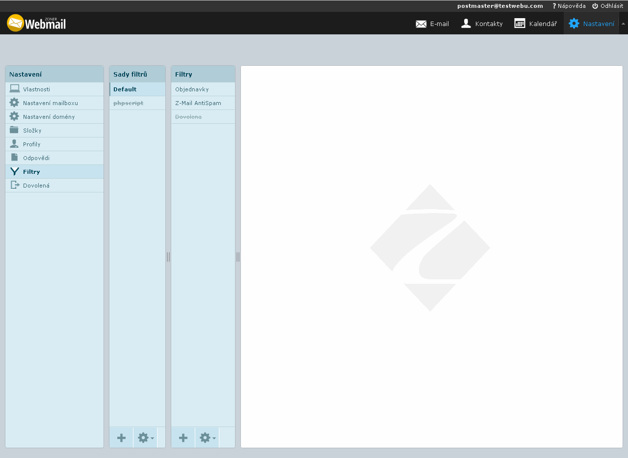628x458 pixels.
Task: Open the E-mail section
Action: (432, 24)
